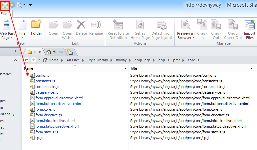
Task: Click the Stop icon in quick access toolbar
Action: tap(12, 5)
